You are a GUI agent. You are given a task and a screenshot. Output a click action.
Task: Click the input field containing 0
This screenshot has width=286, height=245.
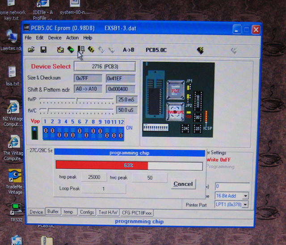232,186
